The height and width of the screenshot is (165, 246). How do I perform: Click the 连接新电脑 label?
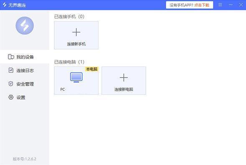click(124, 89)
